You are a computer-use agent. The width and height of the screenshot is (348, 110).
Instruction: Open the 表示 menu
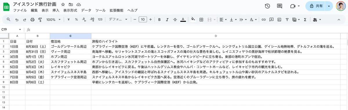pyautogui.click(x=45, y=10)
